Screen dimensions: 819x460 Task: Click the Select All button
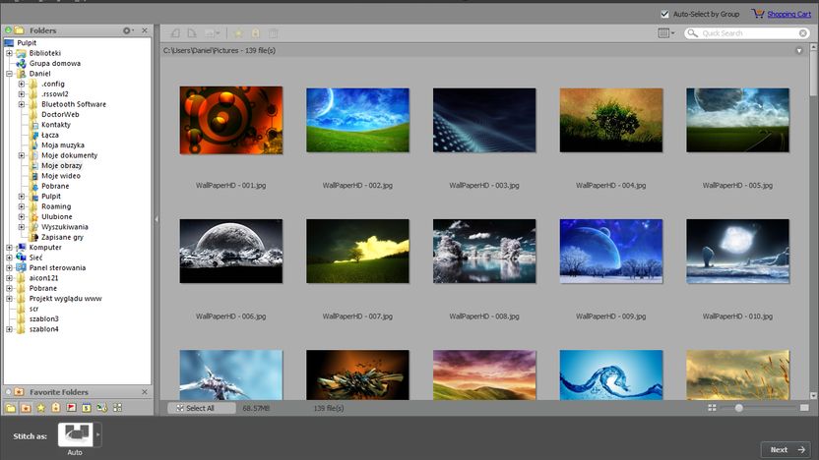(201, 408)
